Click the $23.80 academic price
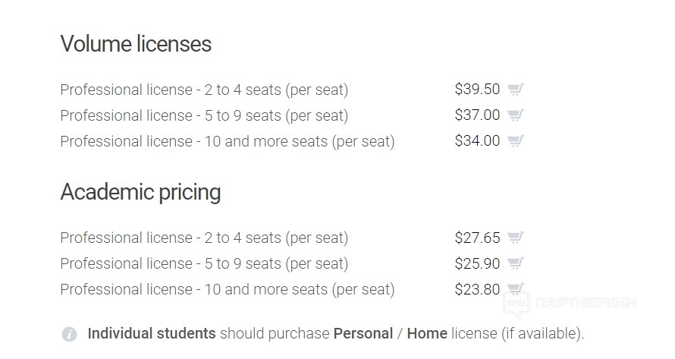Viewport: 675px width, 359px height. point(477,289)
